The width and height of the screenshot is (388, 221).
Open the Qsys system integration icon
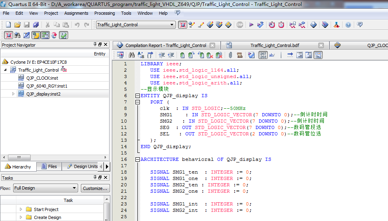(337, 25)
